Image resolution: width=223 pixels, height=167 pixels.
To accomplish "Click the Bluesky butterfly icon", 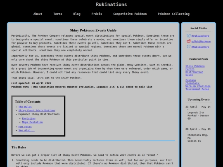I will pos(188,35).
